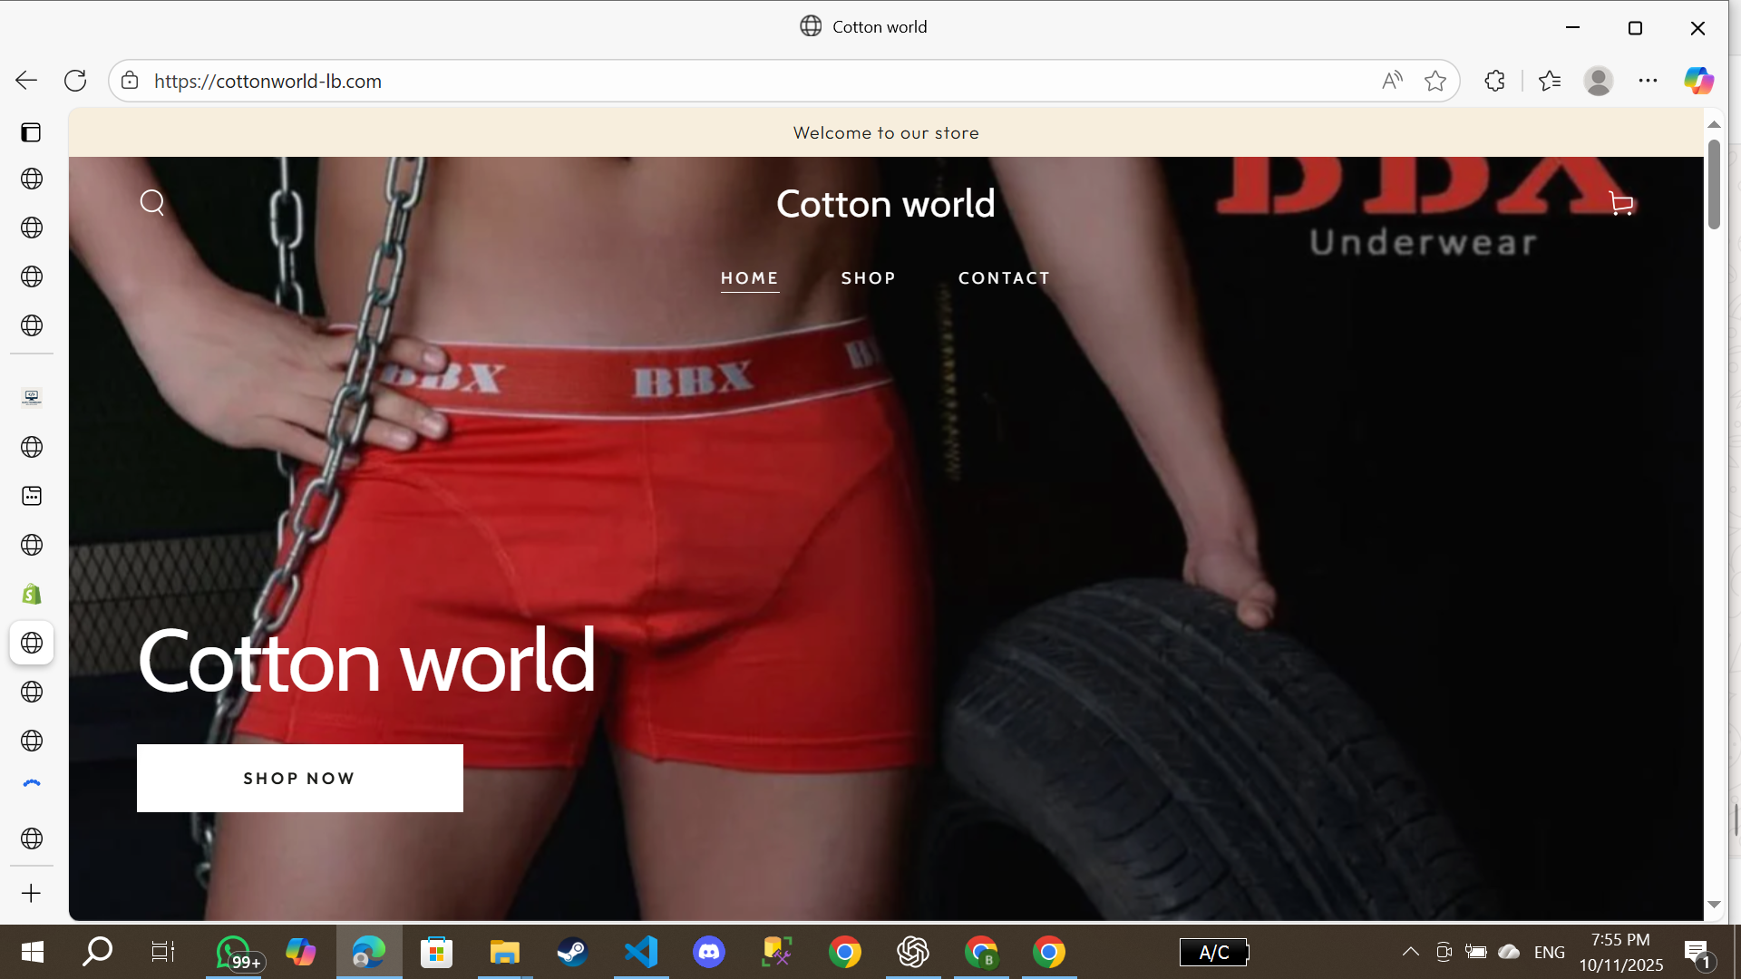Enable read aloud for the page
Viewport: 1741px width, 979px height.
pyautogui.click(x=1392, y=80)
